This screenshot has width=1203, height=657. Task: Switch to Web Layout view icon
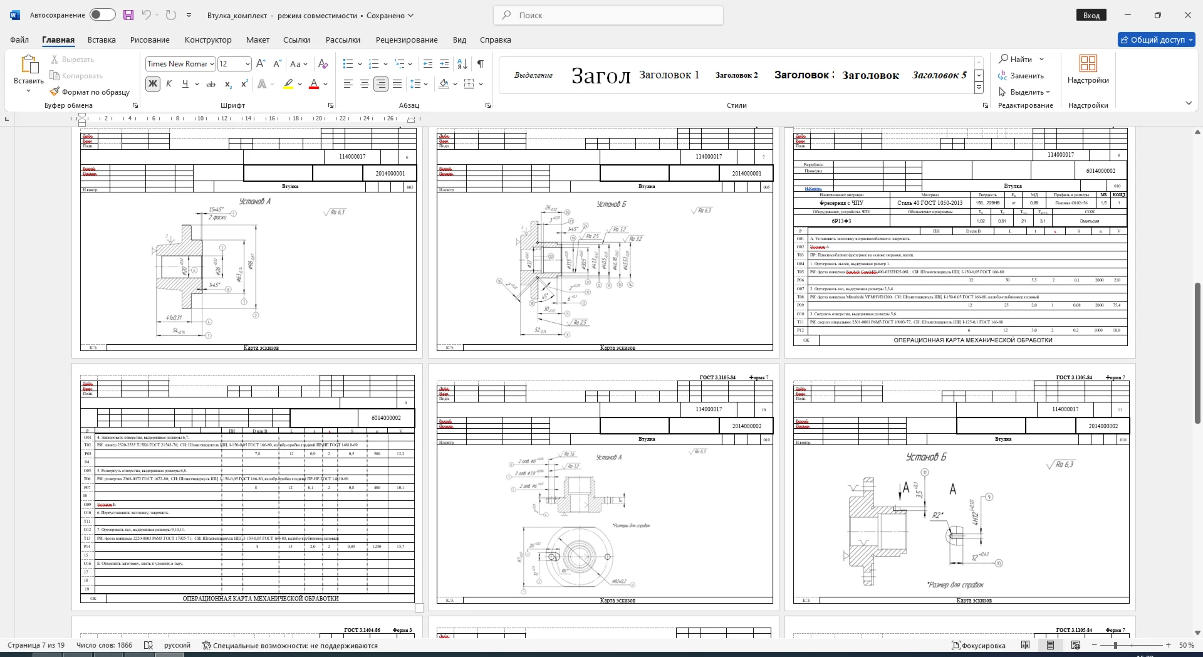pyautogui.click(x=1076, y=645)
